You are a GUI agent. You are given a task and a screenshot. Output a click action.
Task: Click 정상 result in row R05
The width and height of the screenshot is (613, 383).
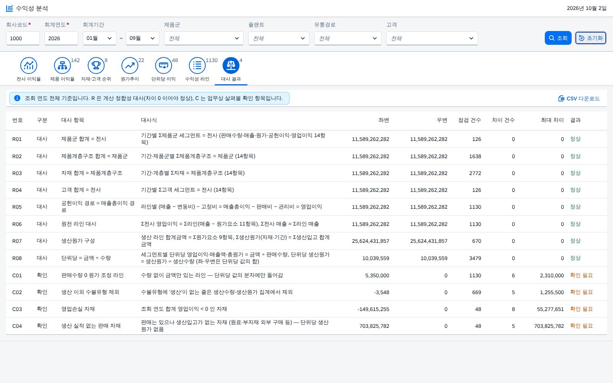pyautogui.click(x=575, y=207)
